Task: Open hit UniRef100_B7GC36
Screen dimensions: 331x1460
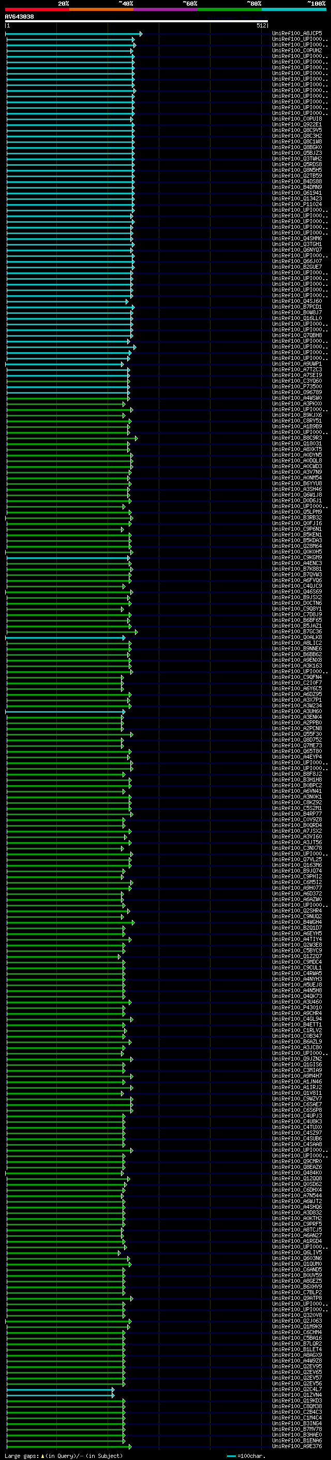Action: coord(297,631)
